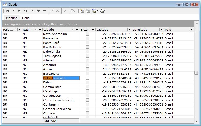Open Regi... column filter dropdown
Image resolution: width=201 pixels, height=126 pixels.
(x=40, y=30)
